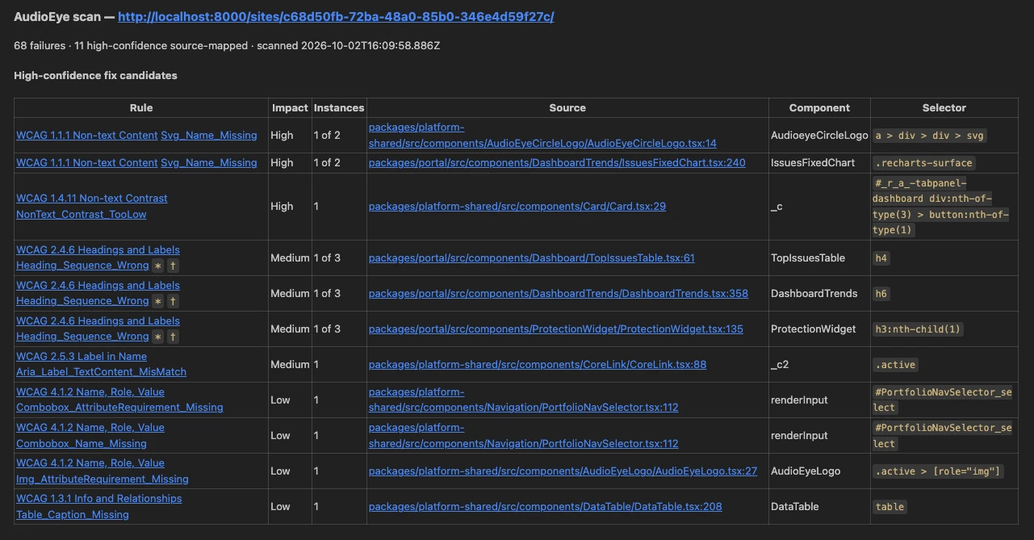
Task: Click the dagger badge in the TopIssuesTable row
Action: pyautogui.click(x=173, y=266)
